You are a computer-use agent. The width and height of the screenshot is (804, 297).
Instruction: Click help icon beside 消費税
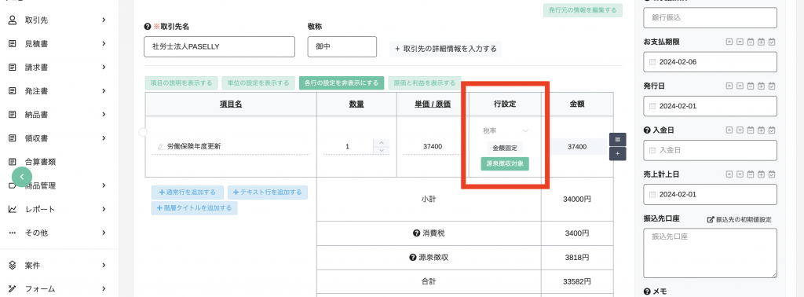point(416,233)
